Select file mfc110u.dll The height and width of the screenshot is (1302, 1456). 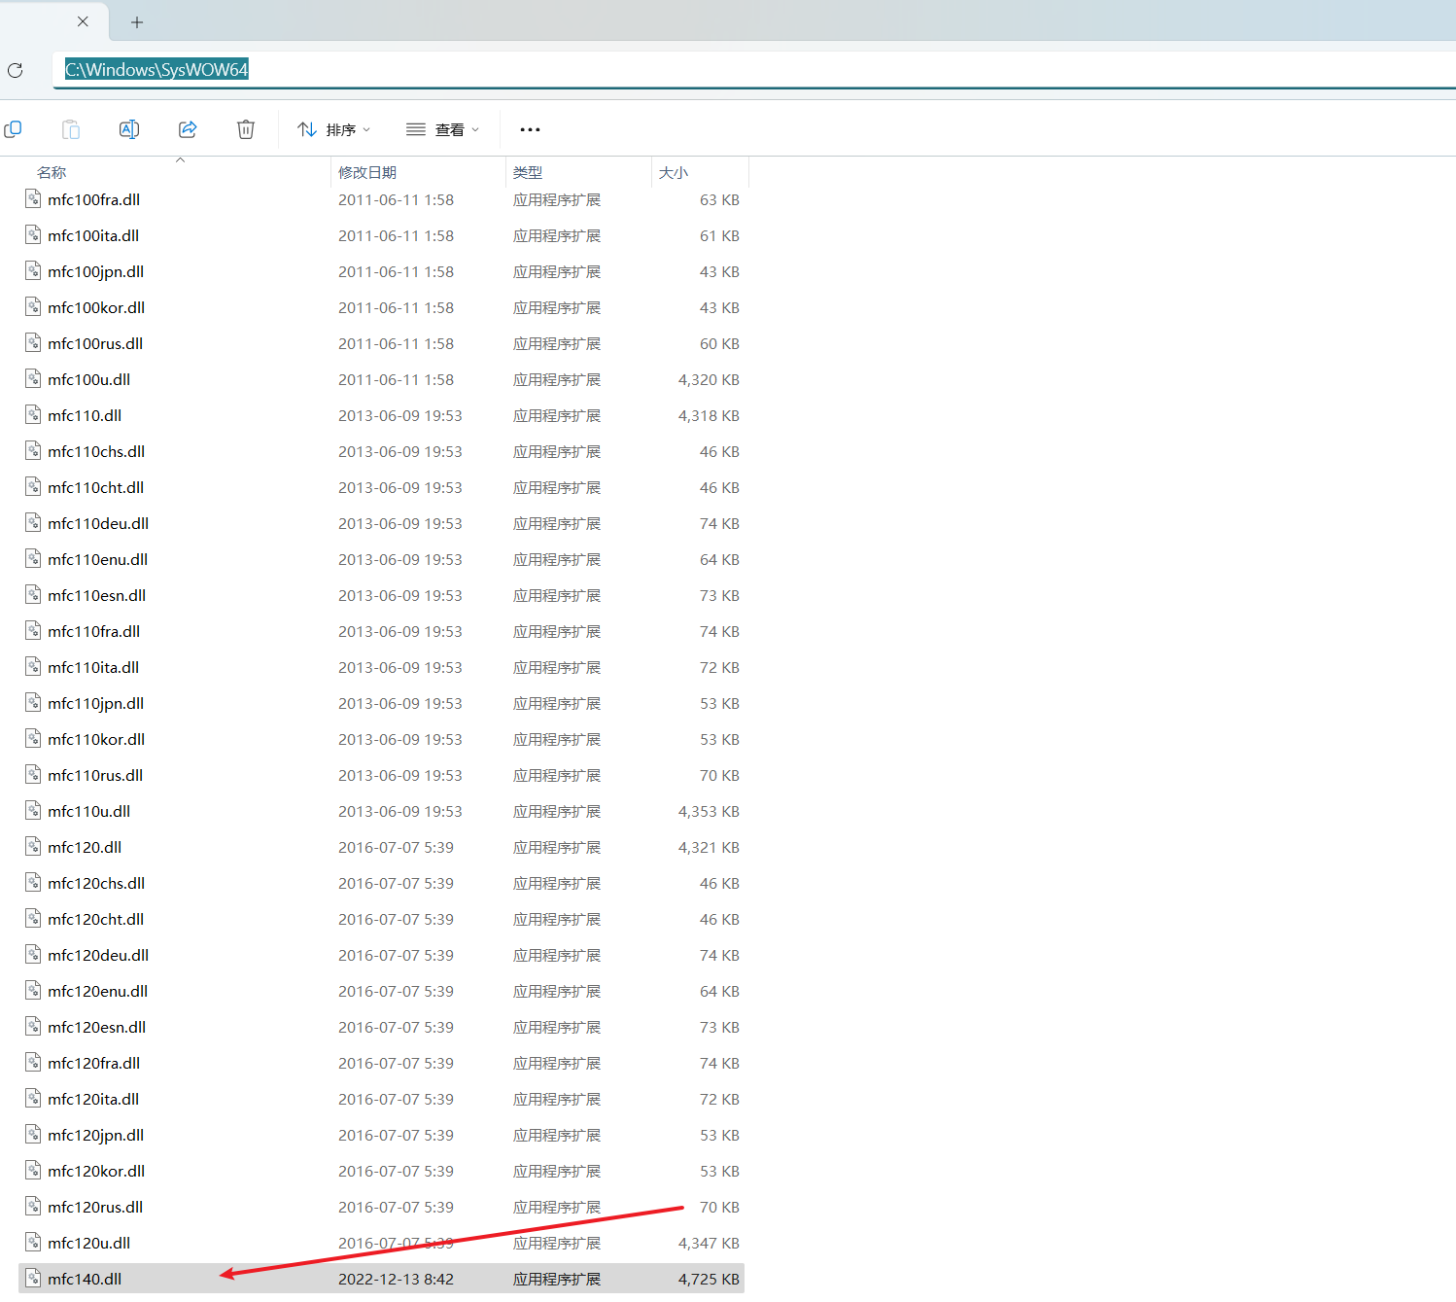tap(88, 811)
